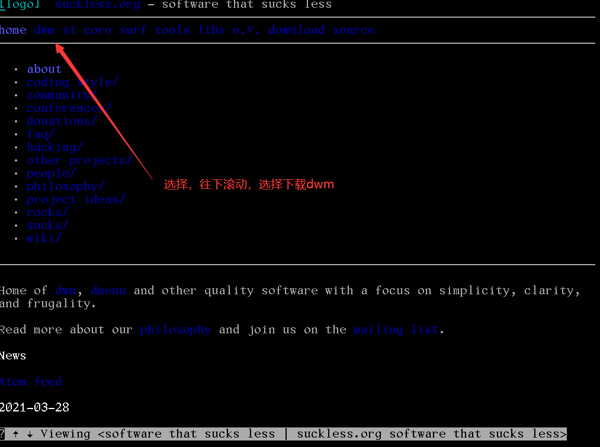Visit the conferences/ page
This screenshot has height=447, width=600.
[x=68, y=108]
